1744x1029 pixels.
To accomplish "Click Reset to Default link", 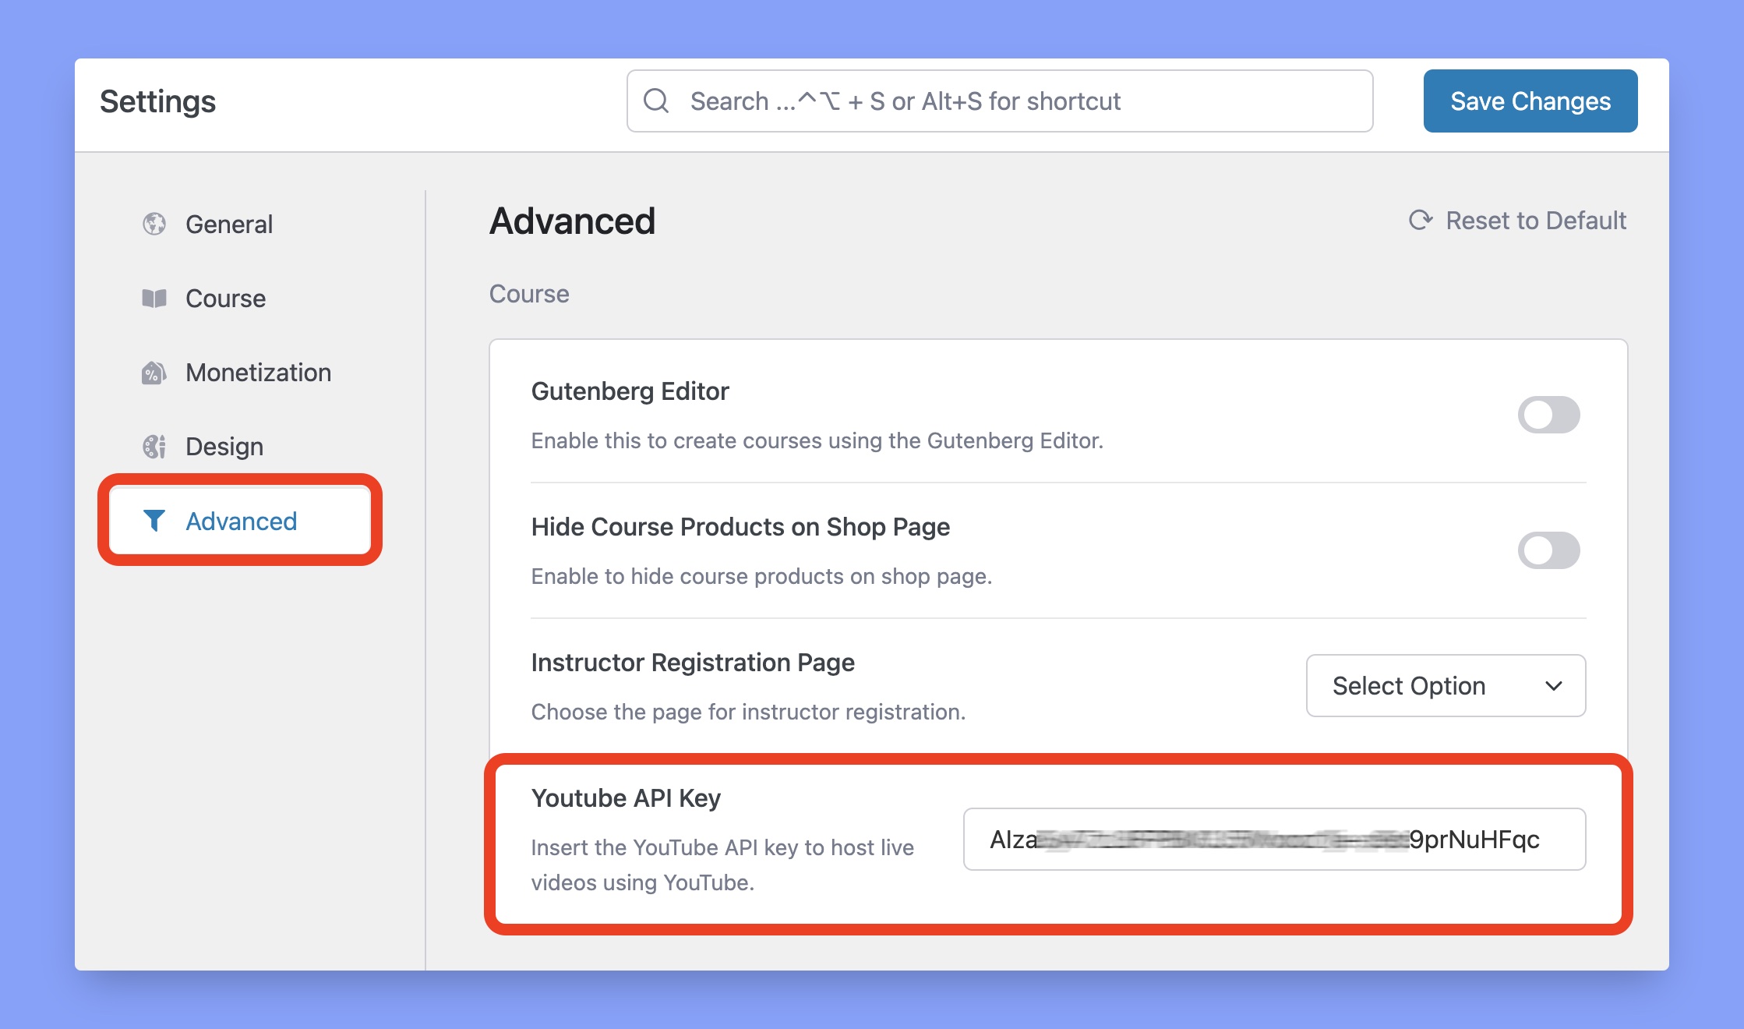I will (1521, 221).
